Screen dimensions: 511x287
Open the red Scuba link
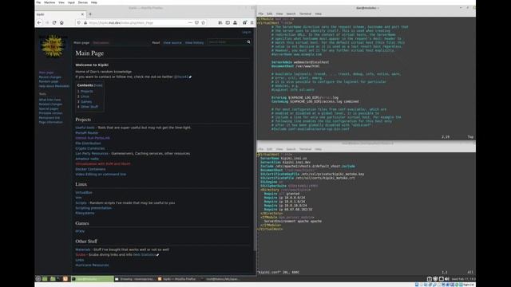80,255
